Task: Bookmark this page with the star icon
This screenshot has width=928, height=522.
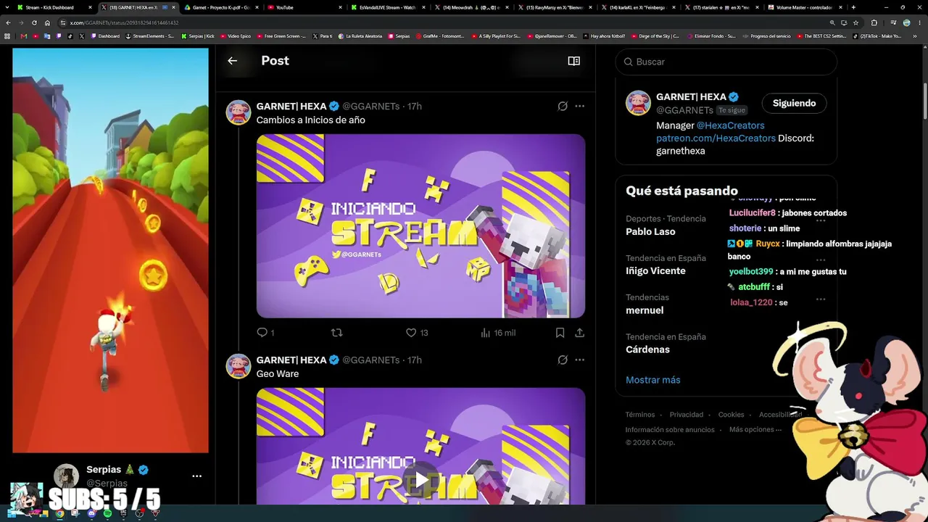Action: 855,22
